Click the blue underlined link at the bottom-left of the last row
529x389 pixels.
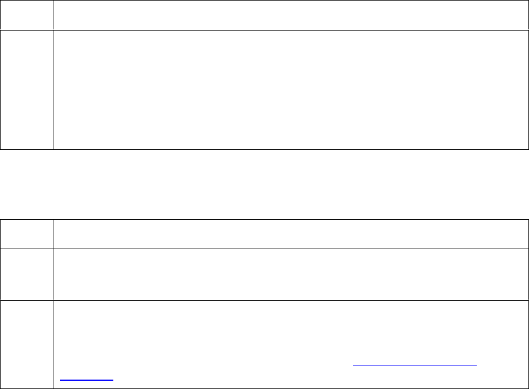click(x=86, y=378)
